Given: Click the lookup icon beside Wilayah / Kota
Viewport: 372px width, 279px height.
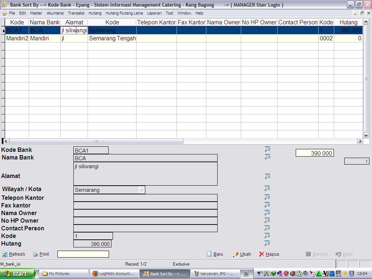Looking at the screenshot, I should [x=267, y=188].
